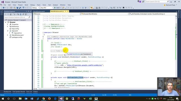The image size is (181, 101).
Task: Toggle the pin on MainWindow.xaml.cs tab
Action: (x=66, y=11)
